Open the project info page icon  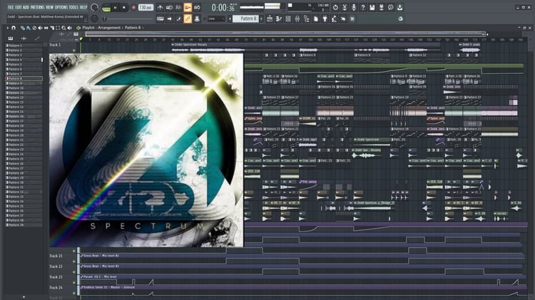tap(315, 19)
